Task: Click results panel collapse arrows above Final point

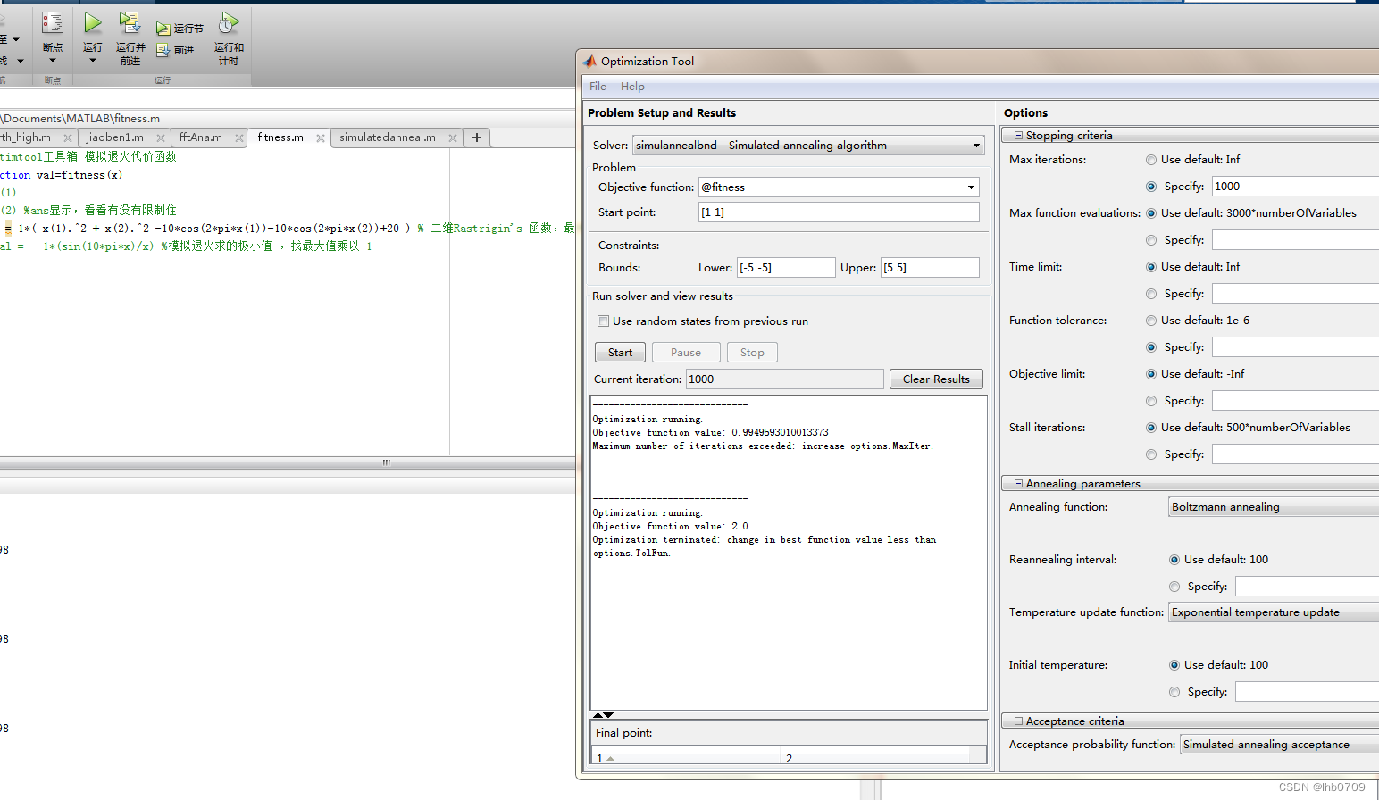Action: (x=604, y=715)
